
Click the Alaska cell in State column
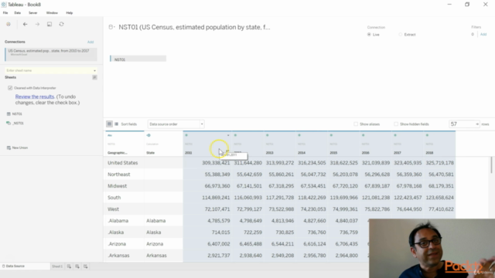pos(154,232)
